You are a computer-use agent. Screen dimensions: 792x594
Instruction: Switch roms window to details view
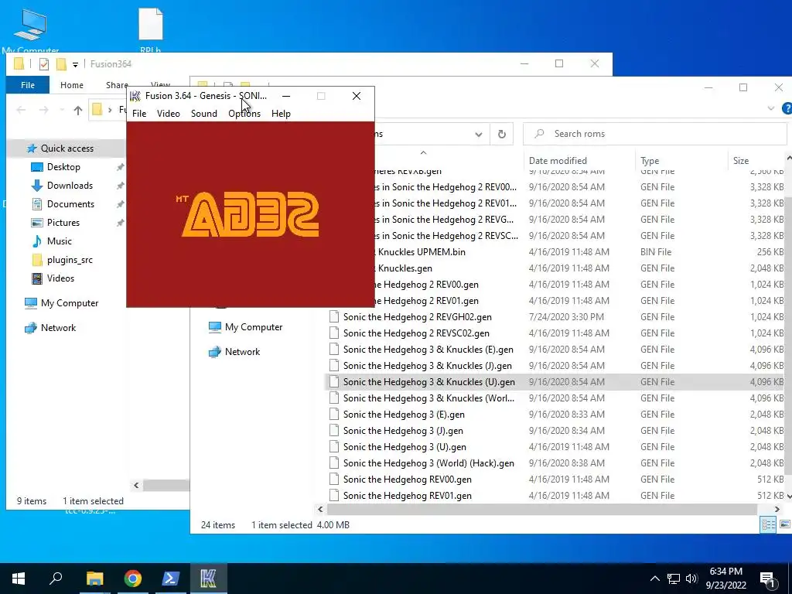[x=768, y=525]
